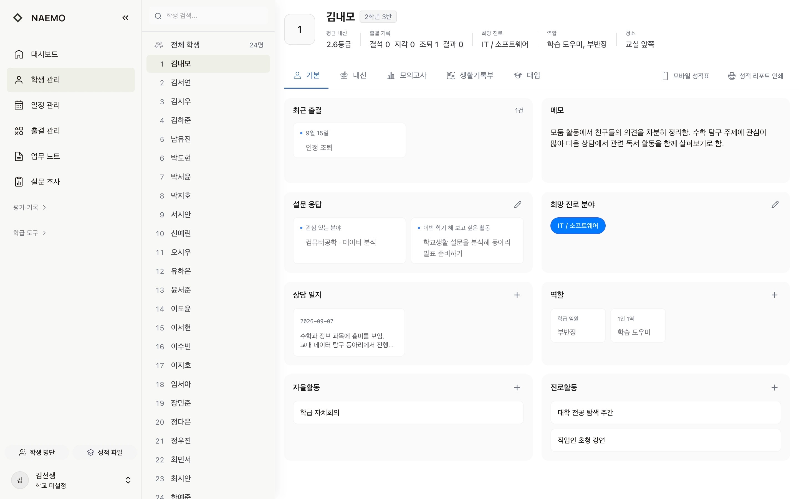The height and width of the screenshot is (499, 799).
Task: Click the NAEMO diamond logo
Action: 18,18
